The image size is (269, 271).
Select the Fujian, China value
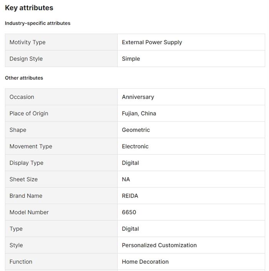coord(139,114)
